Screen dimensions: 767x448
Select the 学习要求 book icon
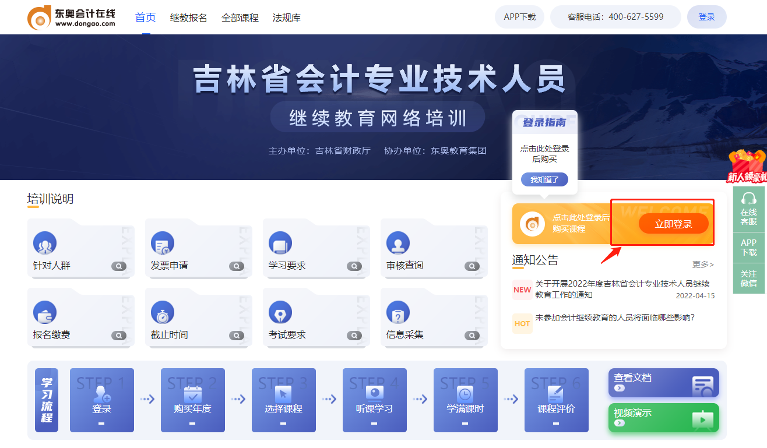[x=280, y=243]
